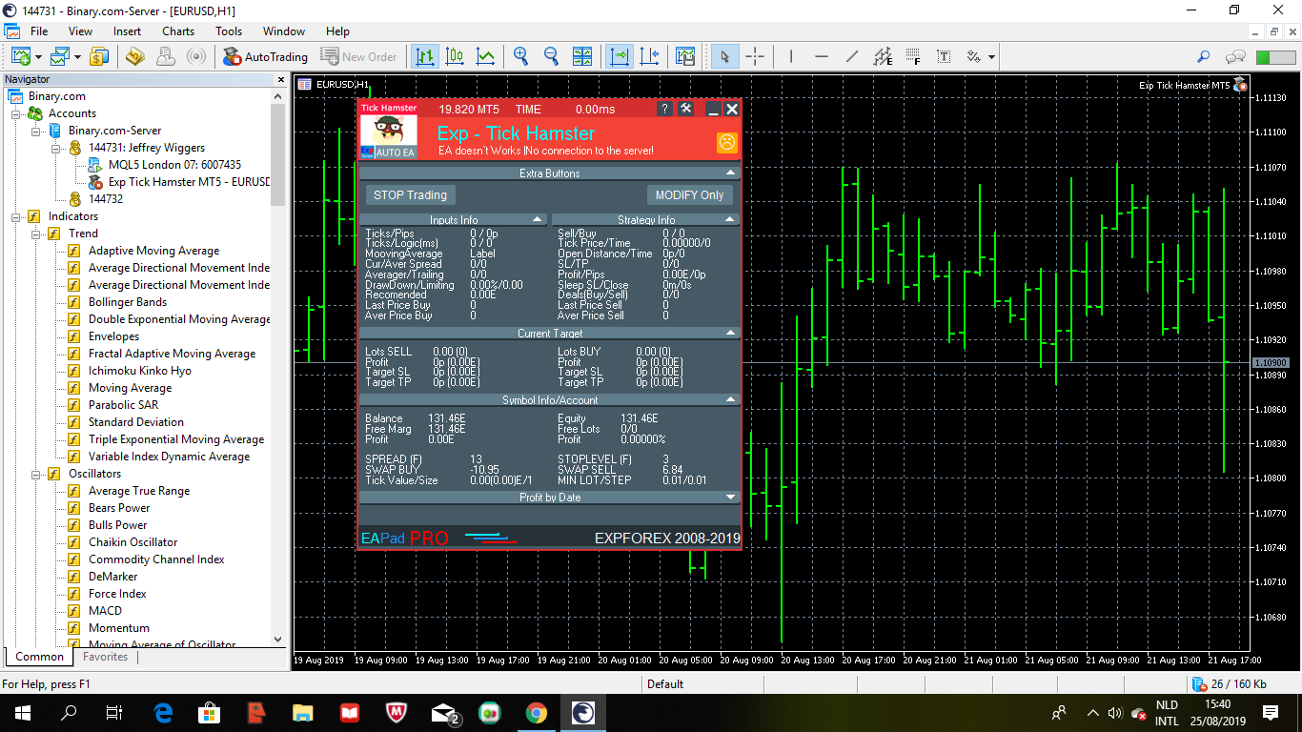Screen dimensions: 1302x732
Task: Collapse the Current Target section
Action: pyautogui.click(x=731, y=333)
